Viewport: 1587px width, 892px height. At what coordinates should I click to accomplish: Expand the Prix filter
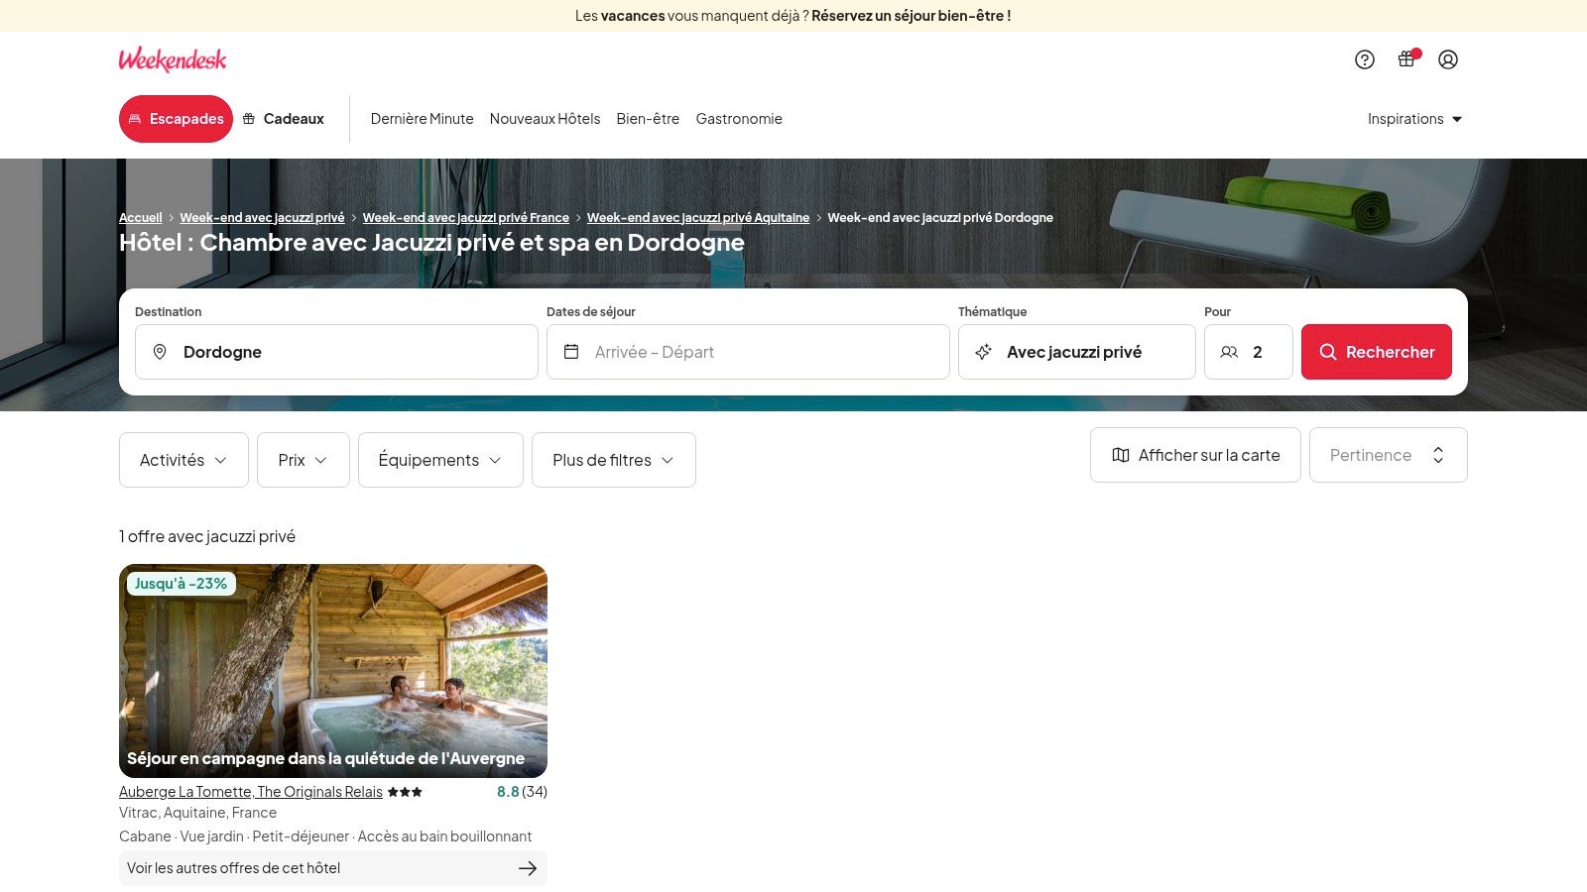point(304,460)
